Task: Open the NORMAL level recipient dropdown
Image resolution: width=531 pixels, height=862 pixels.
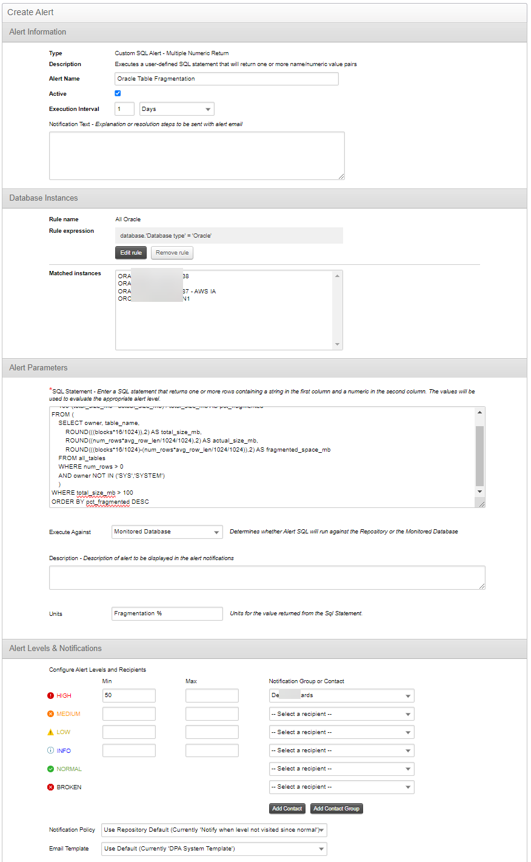Action: pos(341,769)
